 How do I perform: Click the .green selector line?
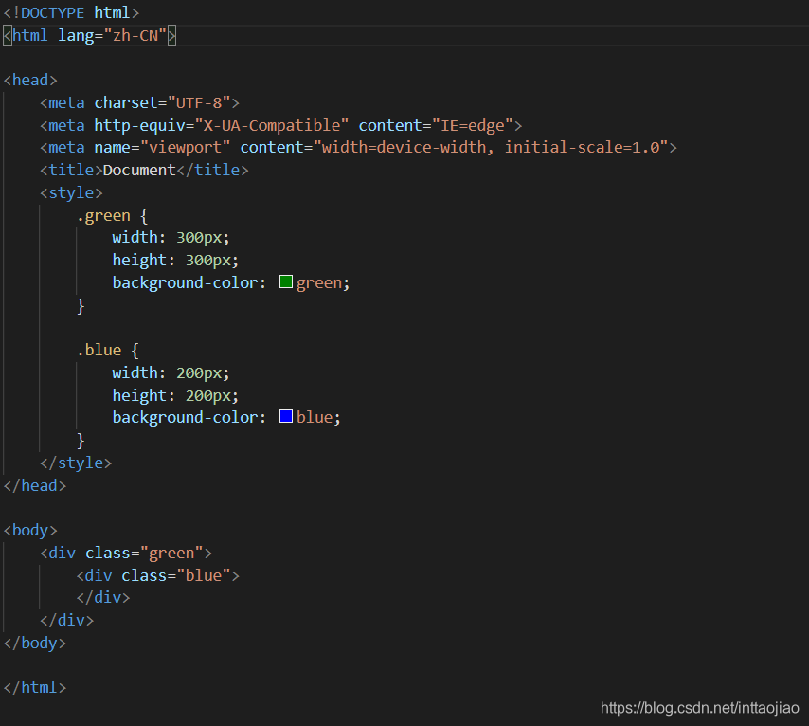pyautogui.click(x=113, y=216)
